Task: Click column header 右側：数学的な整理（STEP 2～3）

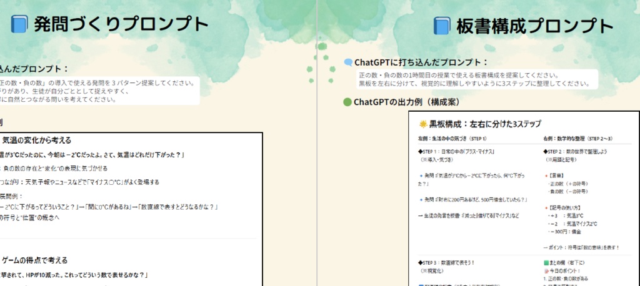Action: [x=578, y=139]
